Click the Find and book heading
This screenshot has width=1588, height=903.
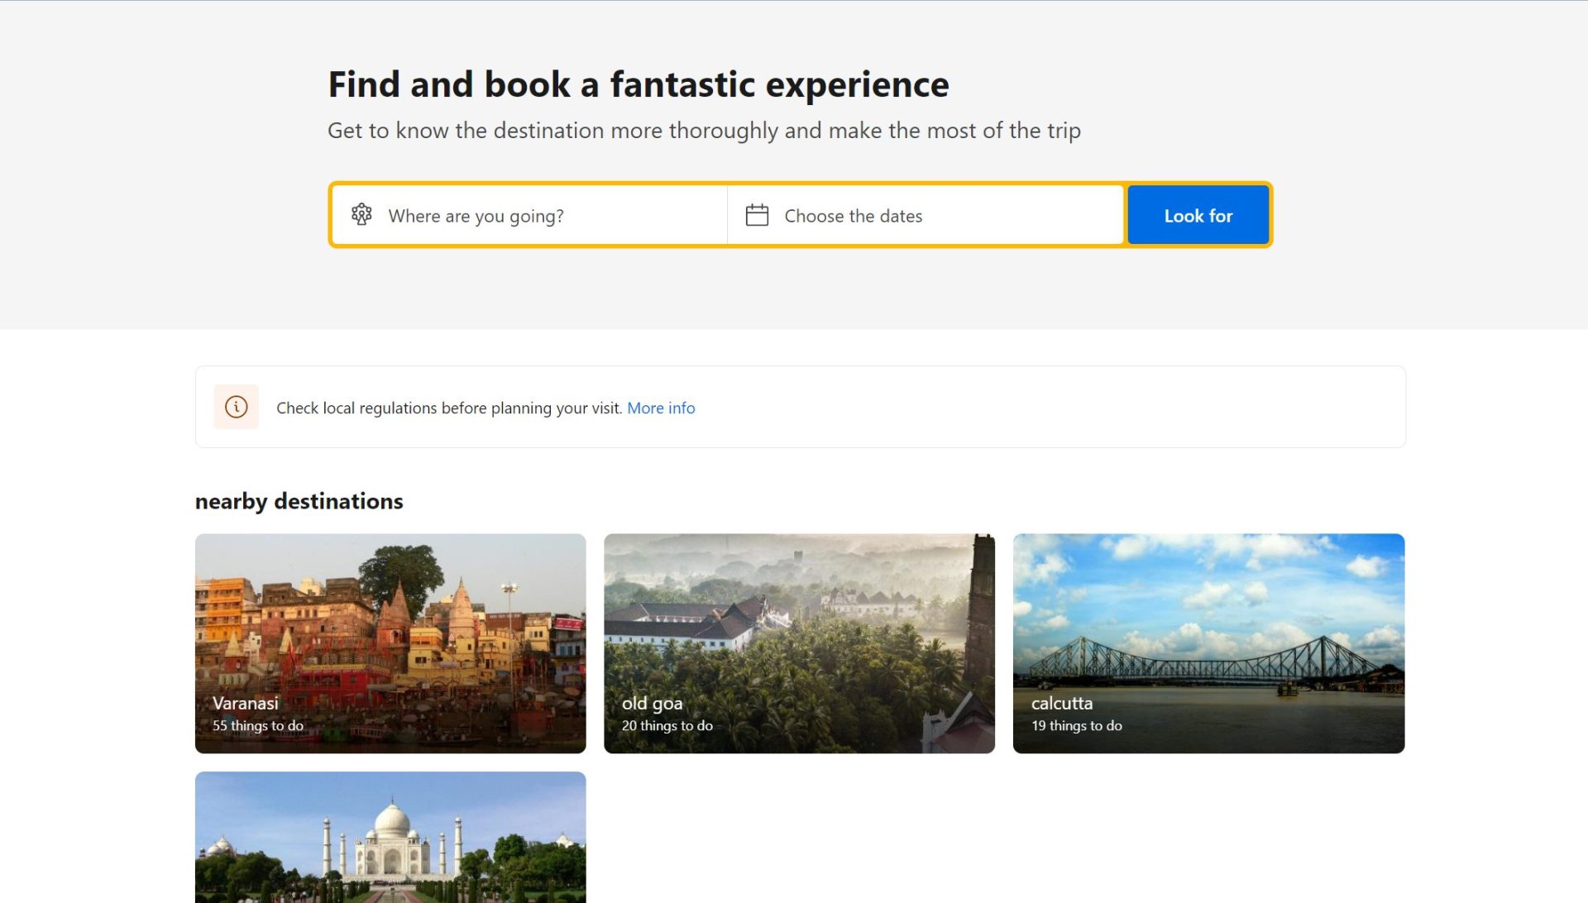coord(638,84)
